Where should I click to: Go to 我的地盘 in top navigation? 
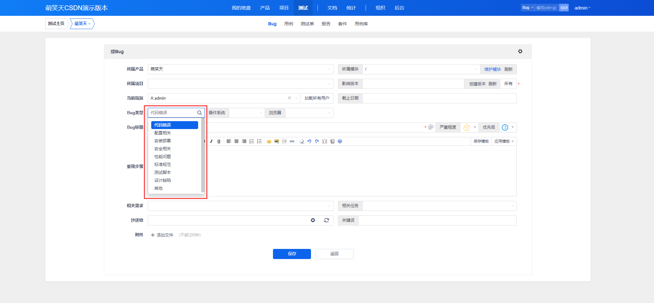(241, 8)
